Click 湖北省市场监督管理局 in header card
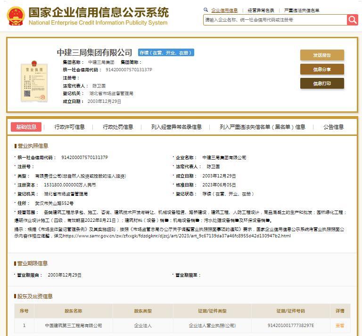The image size is (362, 336). 111,93
